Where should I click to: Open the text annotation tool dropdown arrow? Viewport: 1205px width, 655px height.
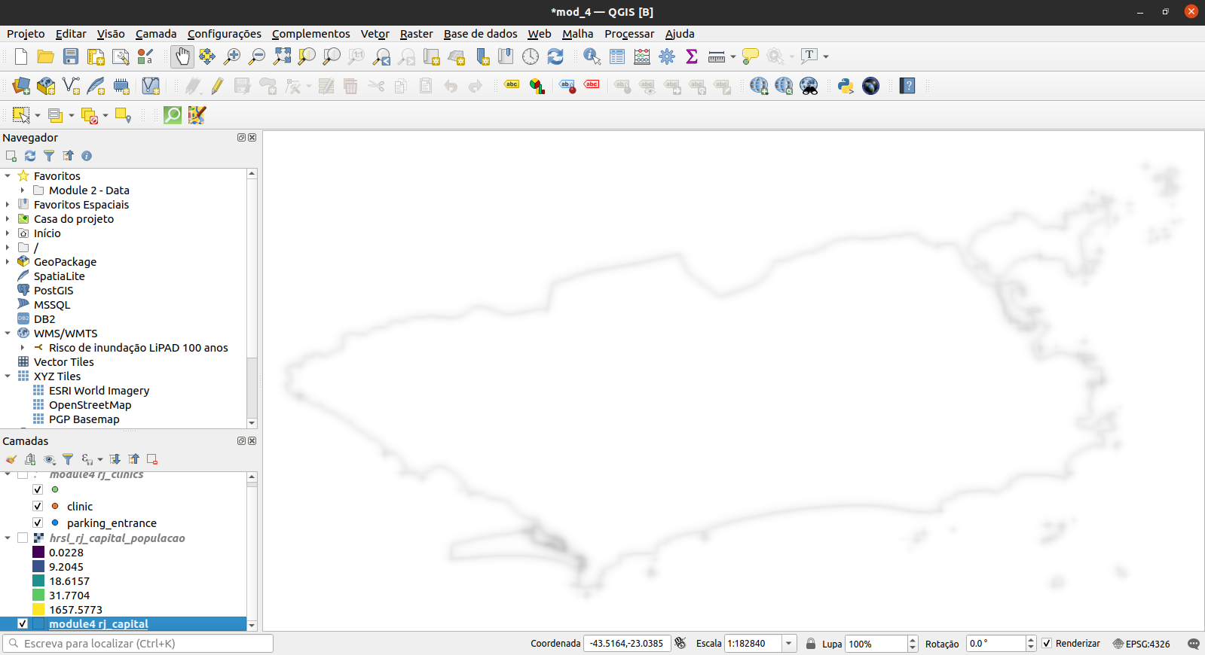coord(826,56)
